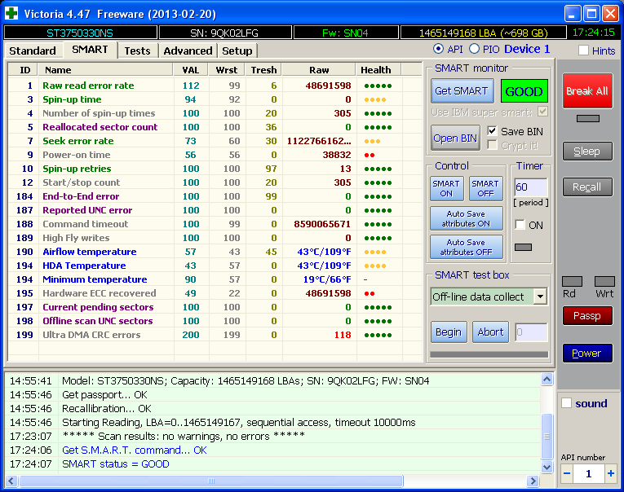Image resolution: width=624 pixels, height=492 pixels.
Task: Enable the sound checkbox
Action: point(567,403)
